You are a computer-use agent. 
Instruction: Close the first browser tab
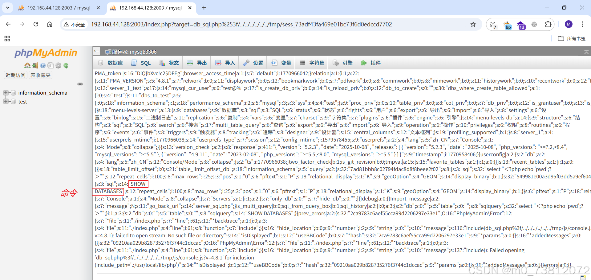point(98,8)
